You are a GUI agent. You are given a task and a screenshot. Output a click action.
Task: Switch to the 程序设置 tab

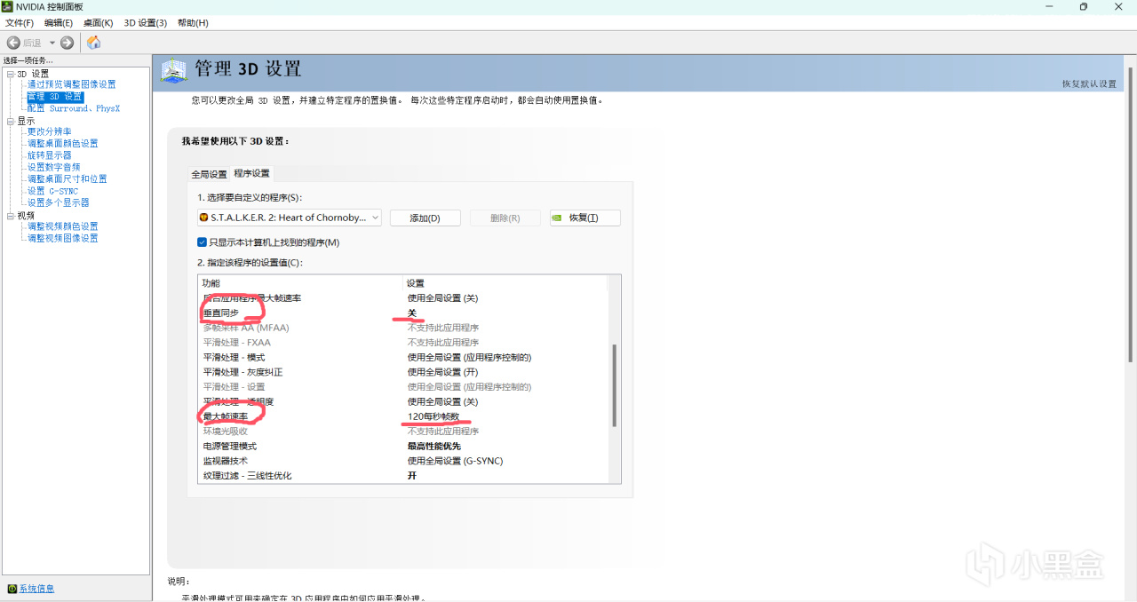click(x=252, y=173)
